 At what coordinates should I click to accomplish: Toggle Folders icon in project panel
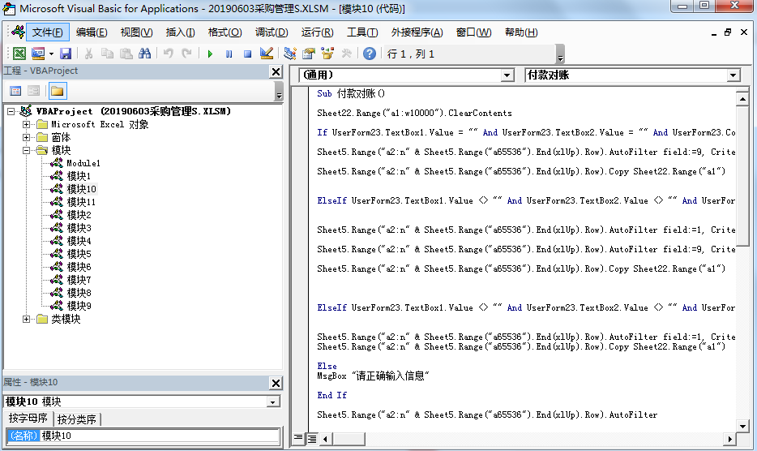coord(57,91)
